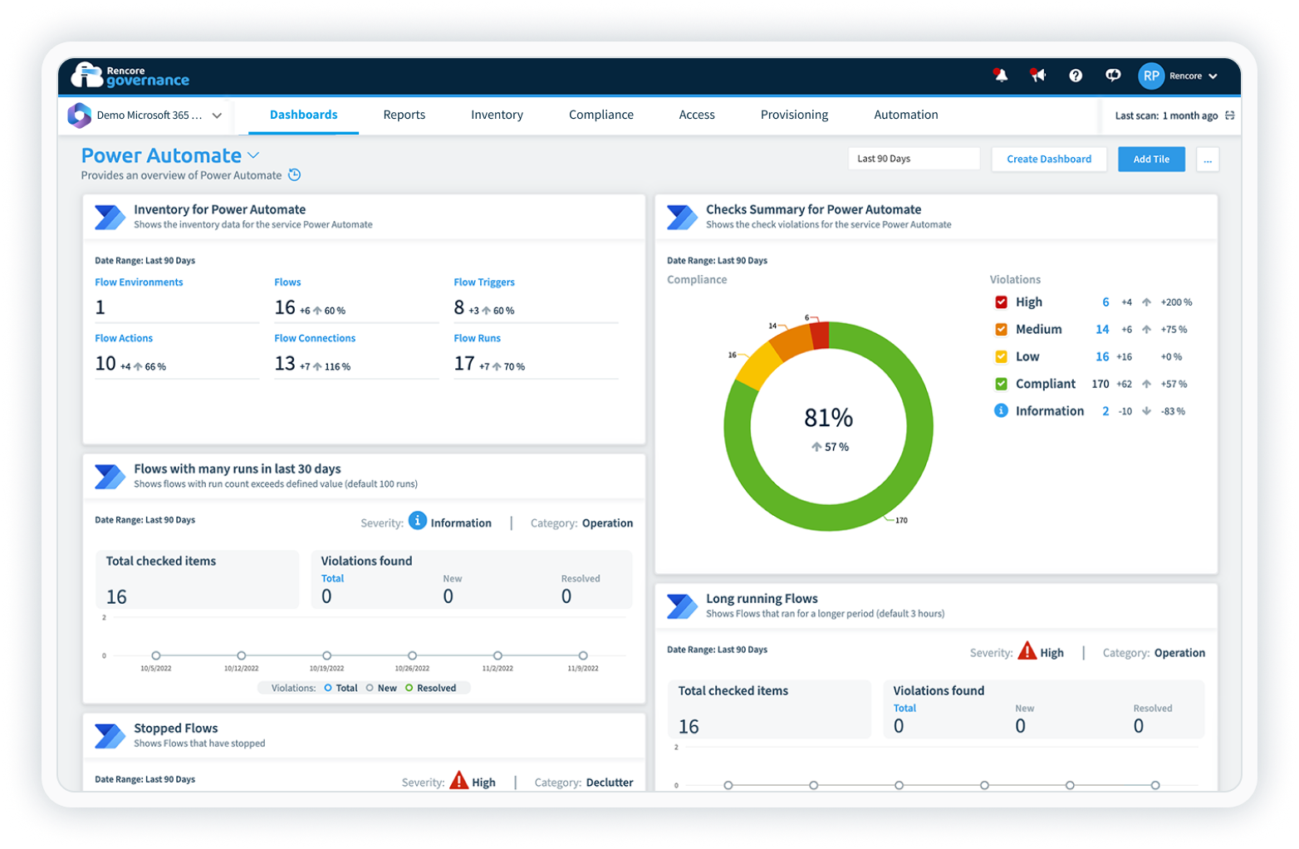The width and height of the screenshot is (1299, 849).
Task: Click the scan refresh icon beside Last scan
Action: (x=1230, y=115)
